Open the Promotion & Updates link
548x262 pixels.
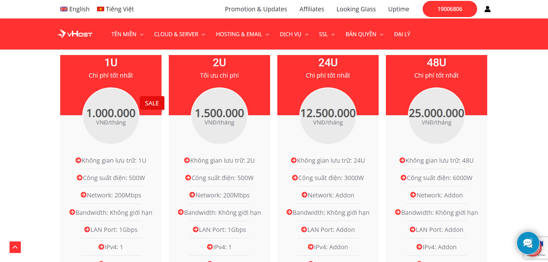[x=256, y=9]
